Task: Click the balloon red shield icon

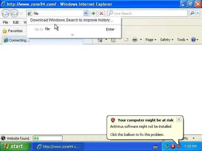Action: pos(113,120)
